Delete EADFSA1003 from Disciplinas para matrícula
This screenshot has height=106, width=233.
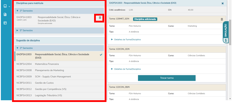tap(100, 18)
